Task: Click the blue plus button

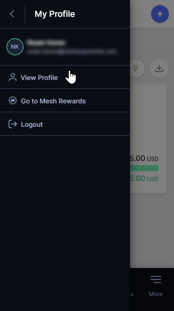Action: [160, 14]
